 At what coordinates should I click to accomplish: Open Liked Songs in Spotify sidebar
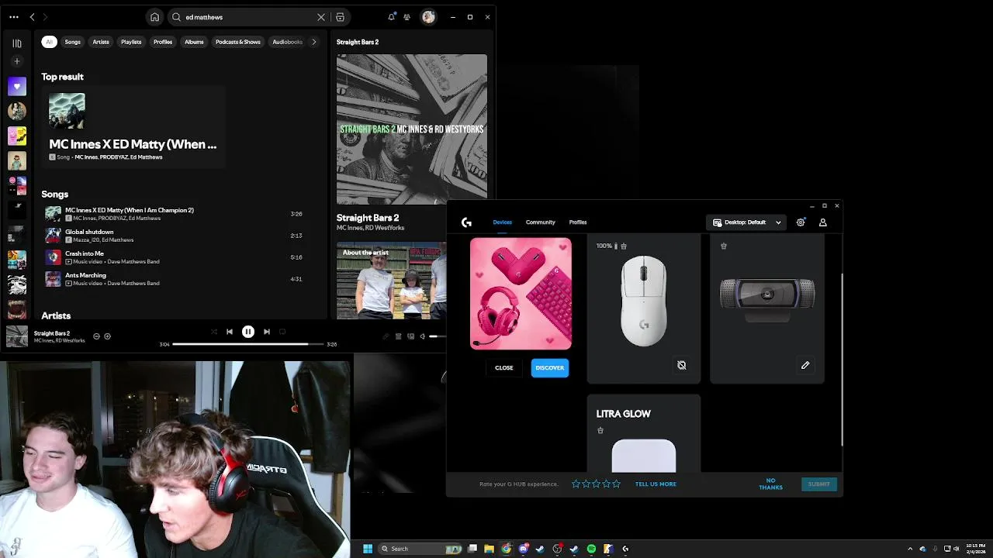(17, 87)
